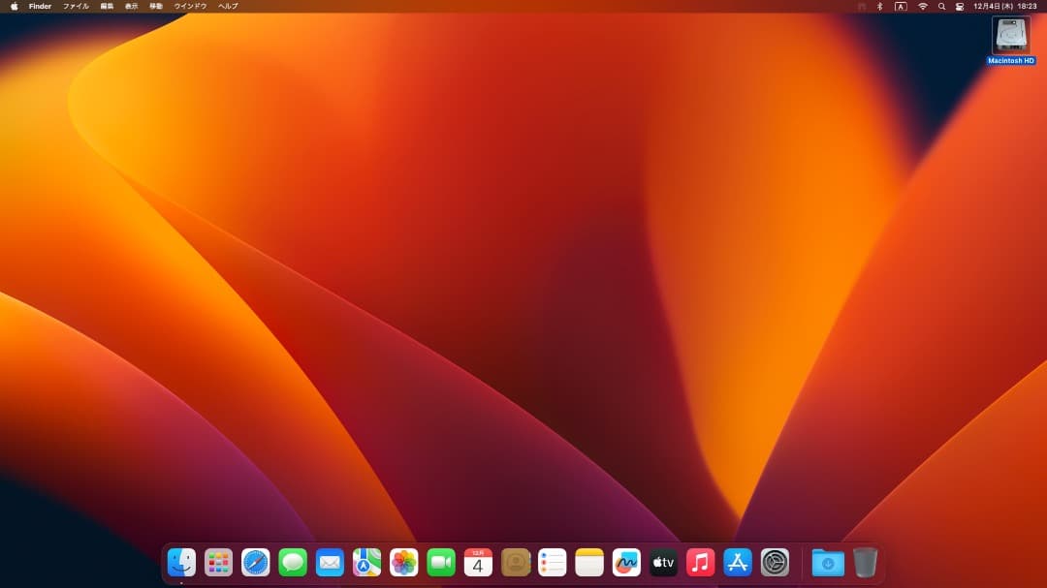Image resolution: width=1047 pixels, height=588 pixels.
Task: Open the App Store
Action: 738,562
